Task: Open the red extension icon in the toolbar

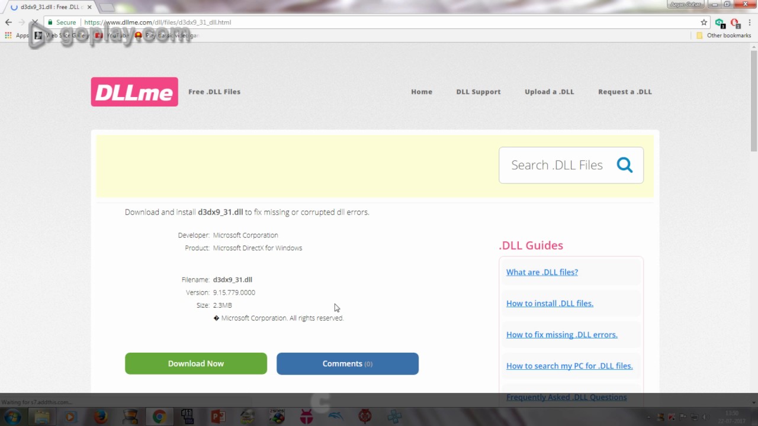Action: (735, 23)
